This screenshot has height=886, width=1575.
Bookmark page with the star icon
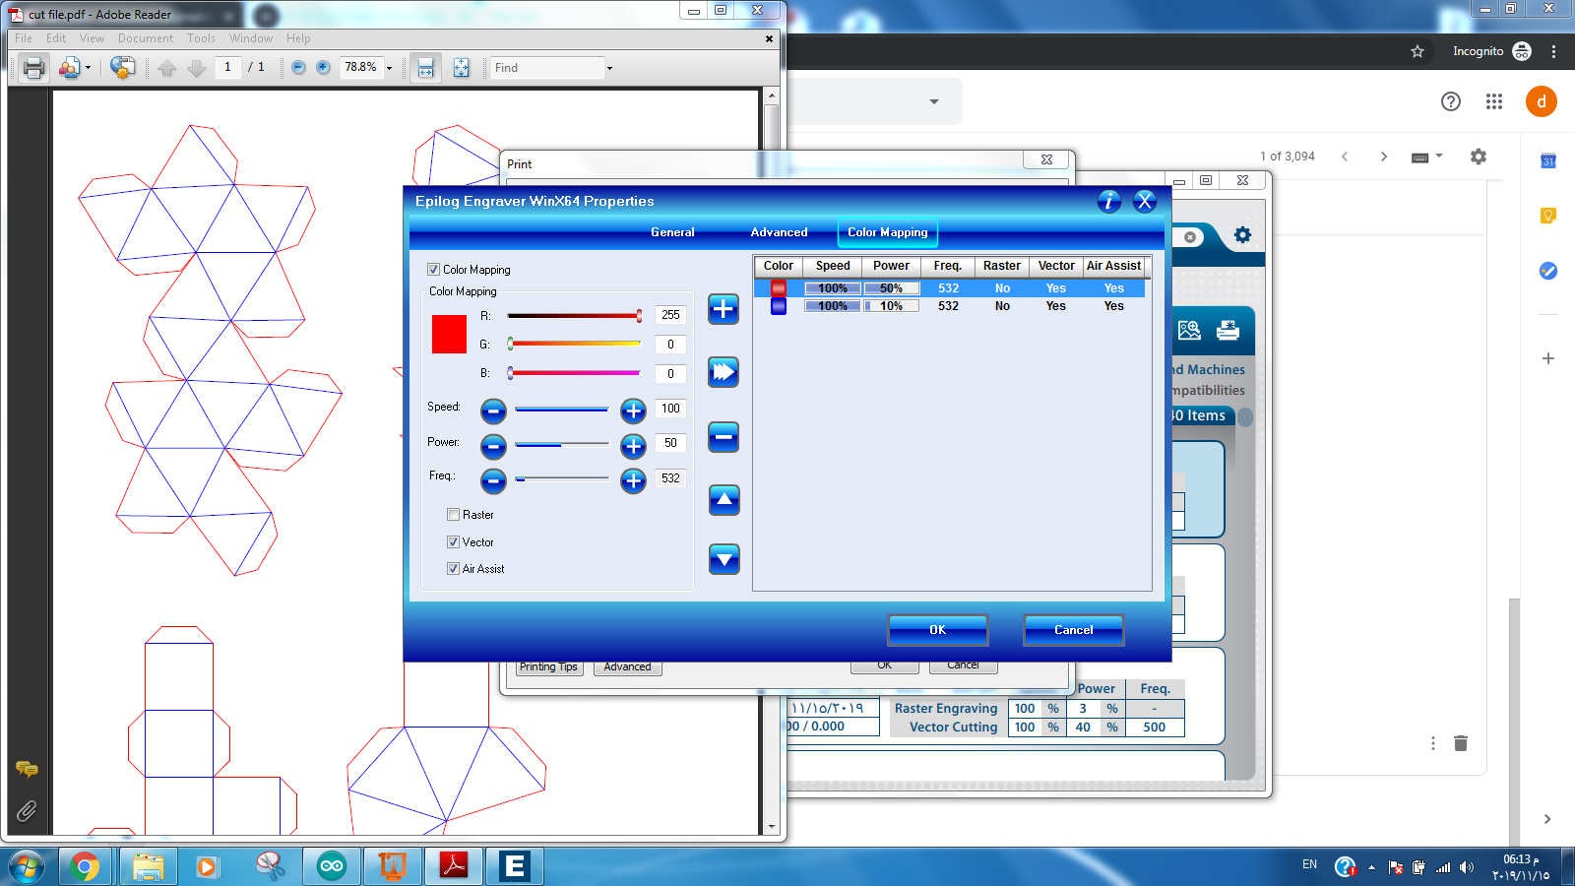(1417, 51)
